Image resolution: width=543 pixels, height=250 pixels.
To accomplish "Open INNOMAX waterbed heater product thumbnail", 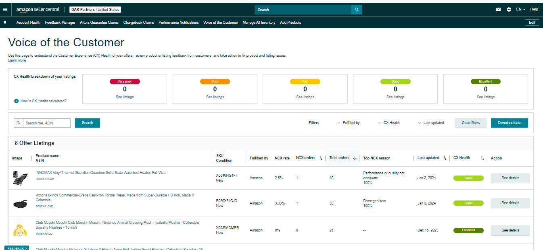I will pos(20,178).
